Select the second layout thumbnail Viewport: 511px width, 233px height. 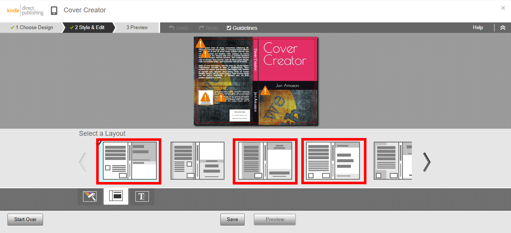coord(197,161)
